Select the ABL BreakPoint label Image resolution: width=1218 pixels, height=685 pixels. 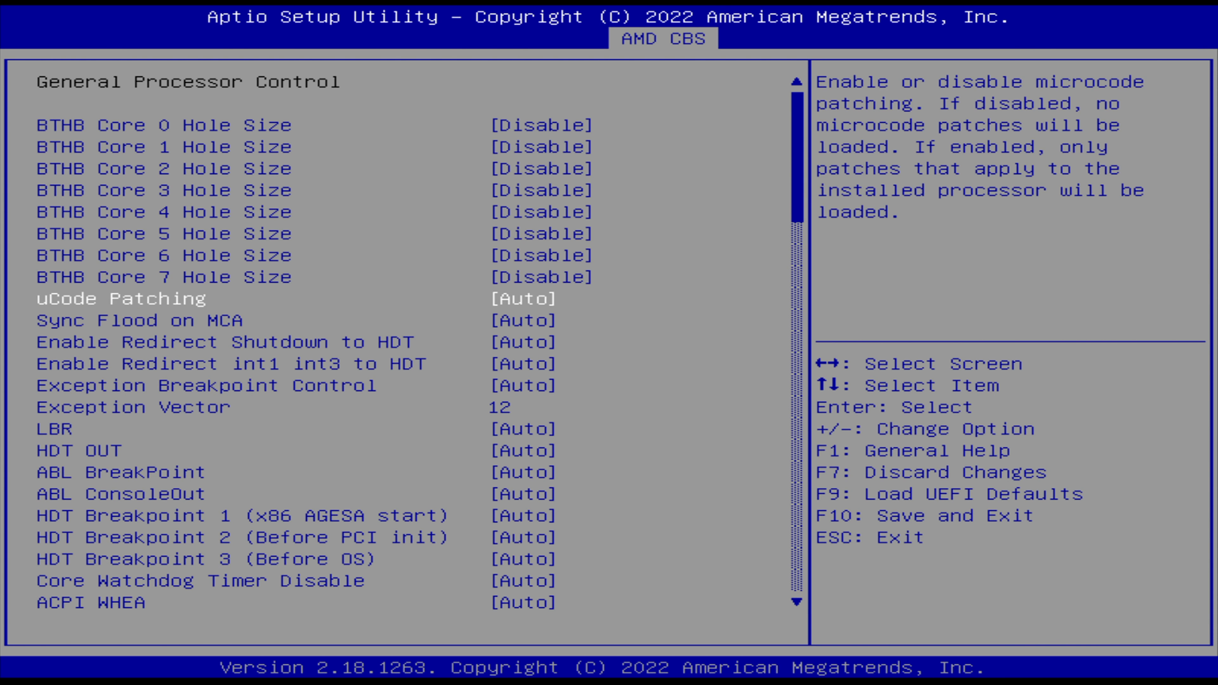(x=121, y=473)
